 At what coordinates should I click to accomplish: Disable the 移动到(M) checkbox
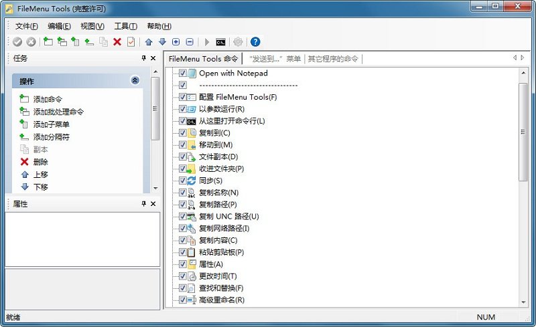(x=183, y=144)
